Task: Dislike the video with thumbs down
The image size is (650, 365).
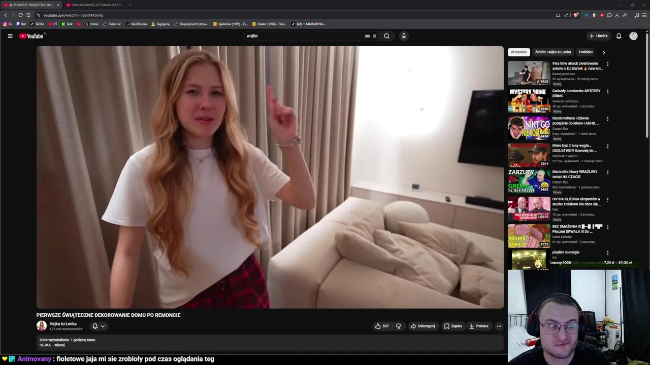Action: click(x=399, y=326)
